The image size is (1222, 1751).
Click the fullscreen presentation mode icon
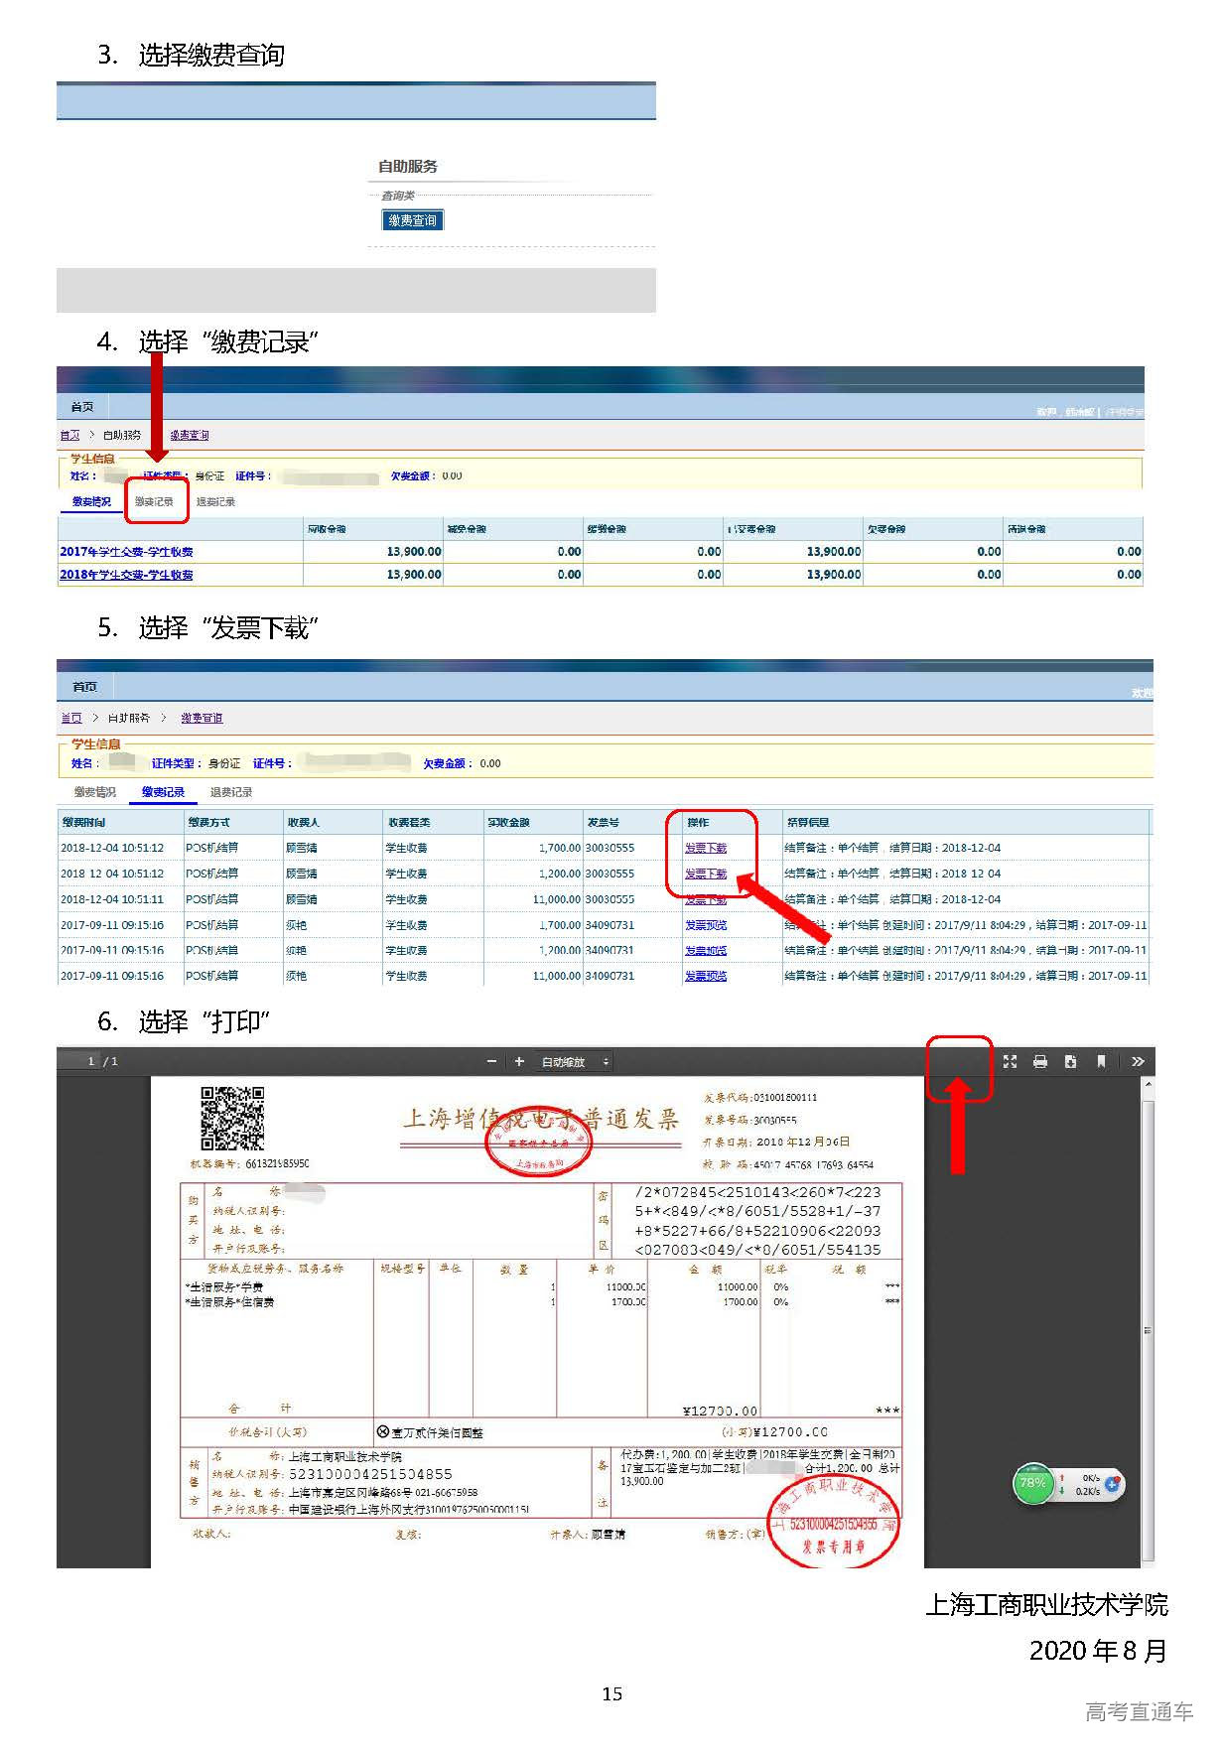(x=1010, y=1061)
